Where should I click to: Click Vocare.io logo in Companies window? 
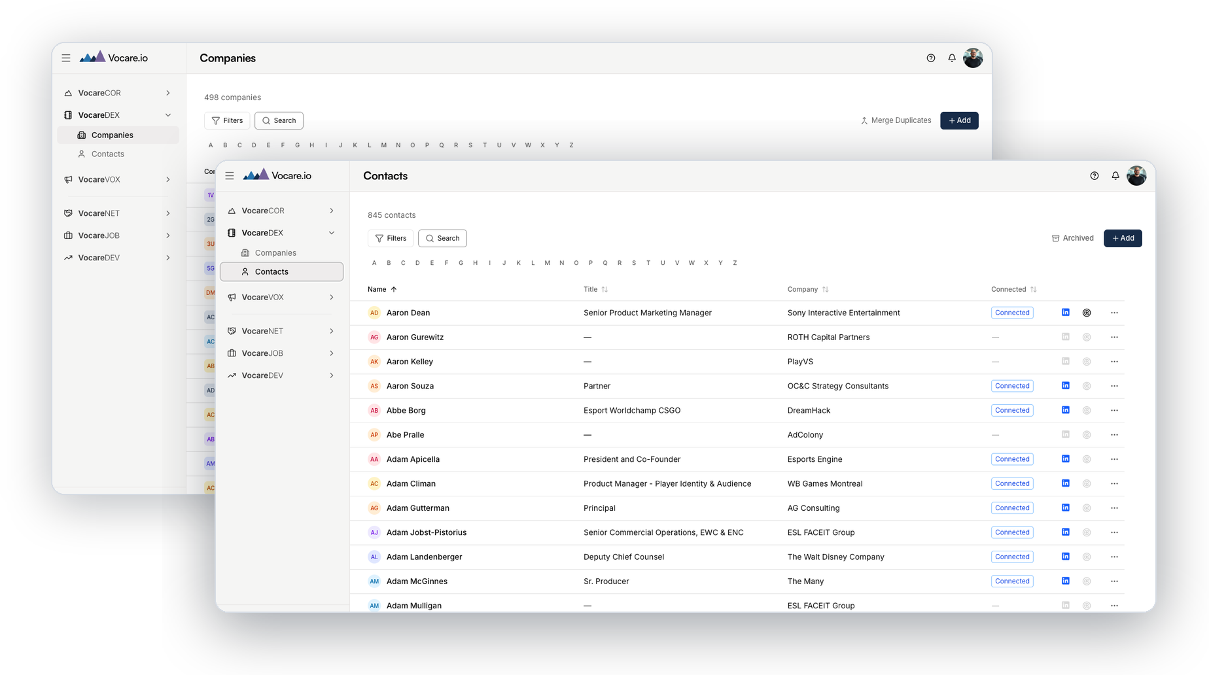114,58
